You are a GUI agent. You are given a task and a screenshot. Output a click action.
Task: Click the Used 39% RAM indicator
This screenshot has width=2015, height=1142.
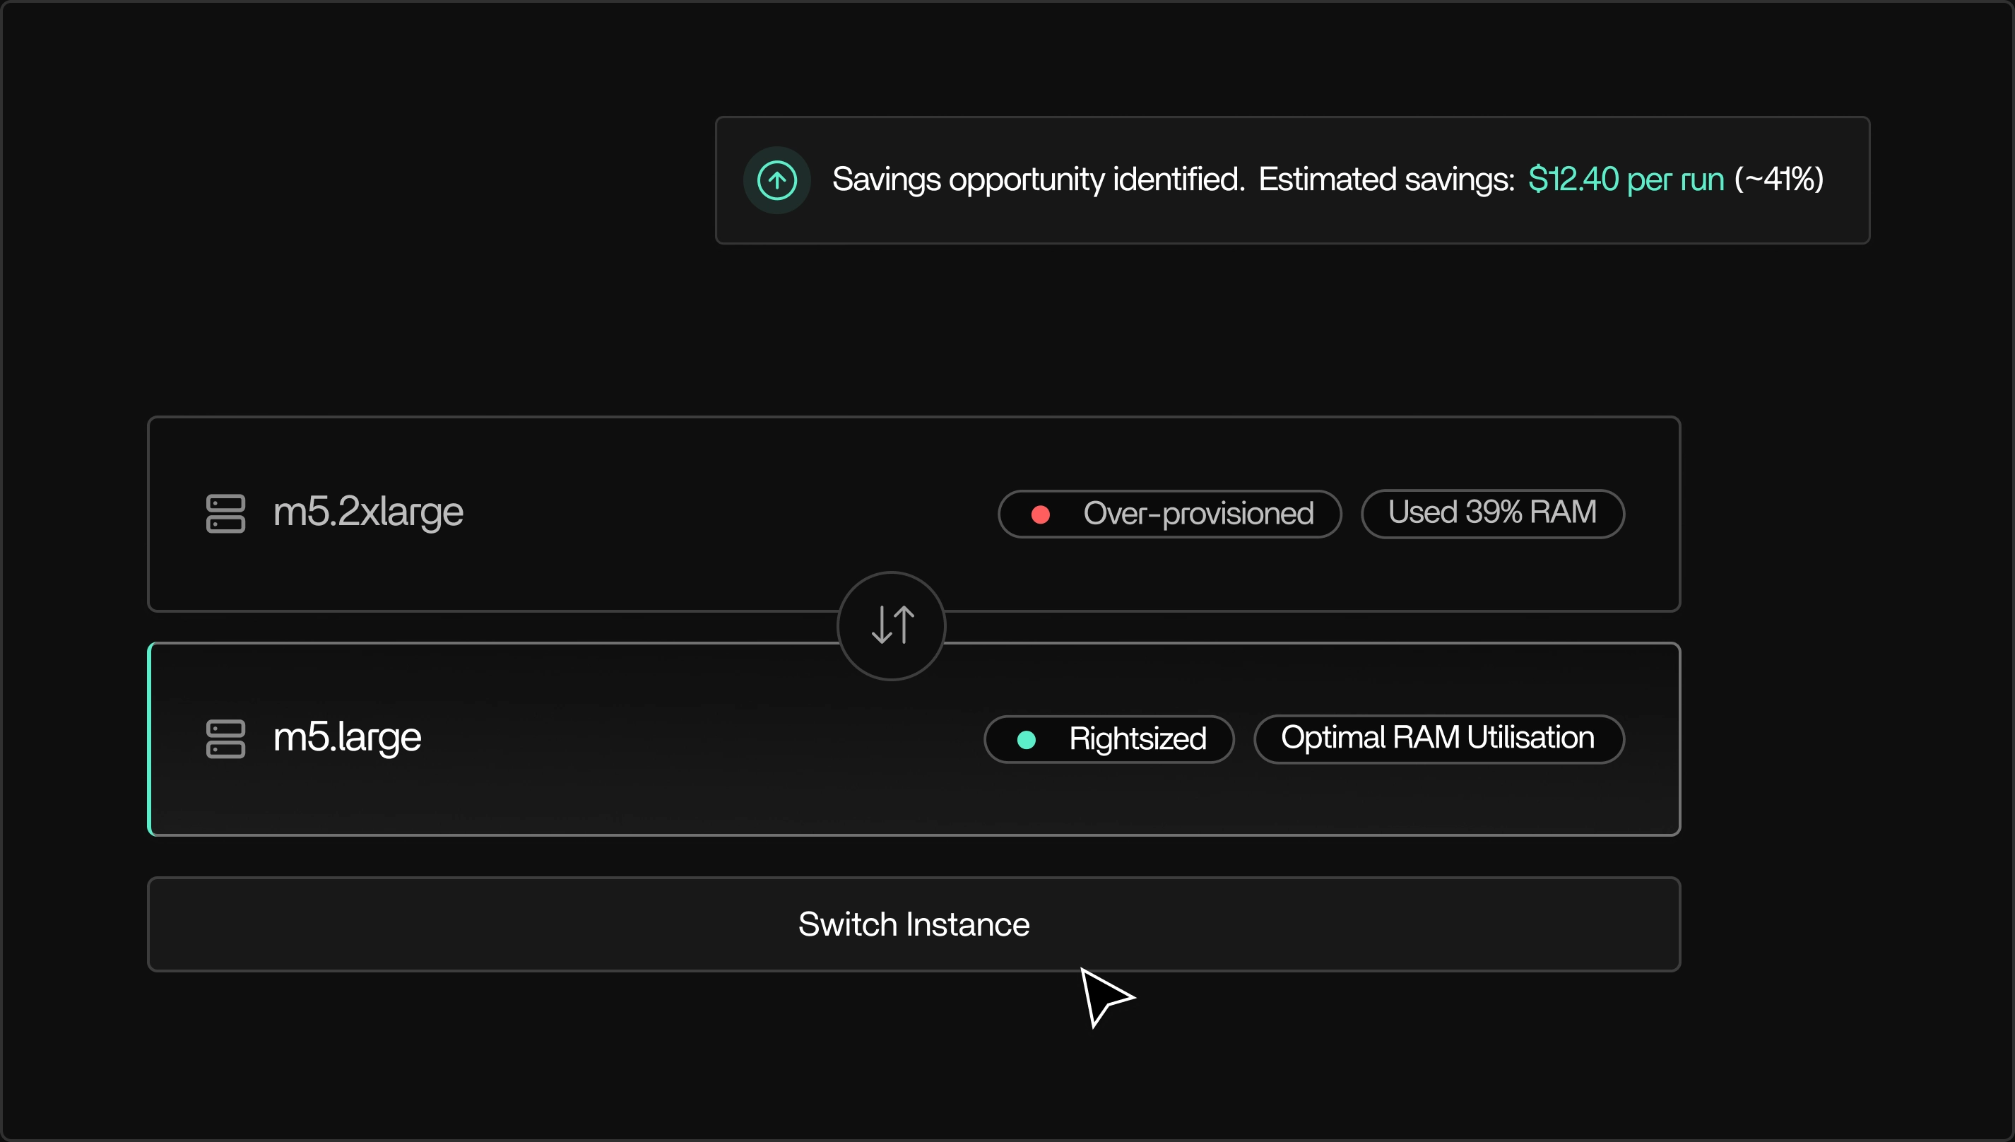coord(1492,513)
